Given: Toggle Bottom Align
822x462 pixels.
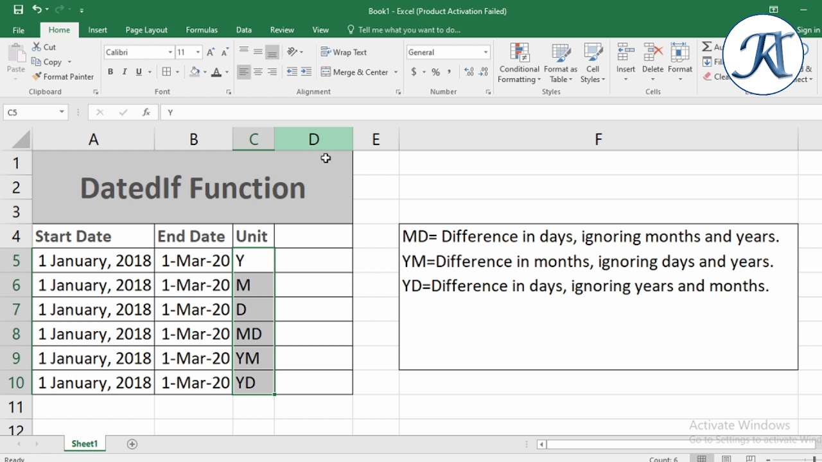Looking at the screenshot, I should [272, 52].
